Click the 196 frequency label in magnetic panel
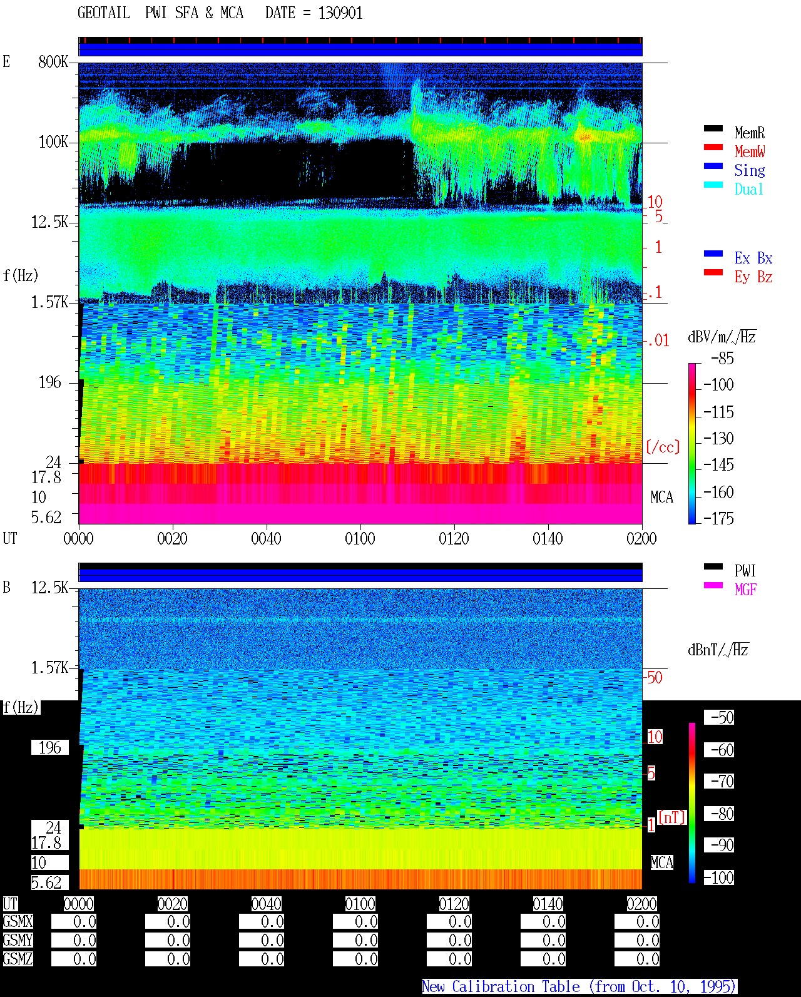The height and width of the screenshot is (997, 801). 50,747
